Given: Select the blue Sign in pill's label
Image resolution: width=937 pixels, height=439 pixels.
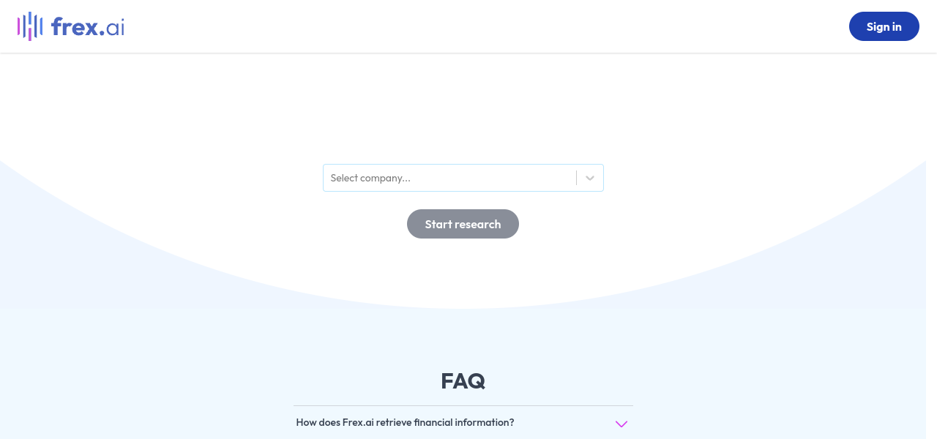Looking at the screenshot, I should tap(884, 26).
